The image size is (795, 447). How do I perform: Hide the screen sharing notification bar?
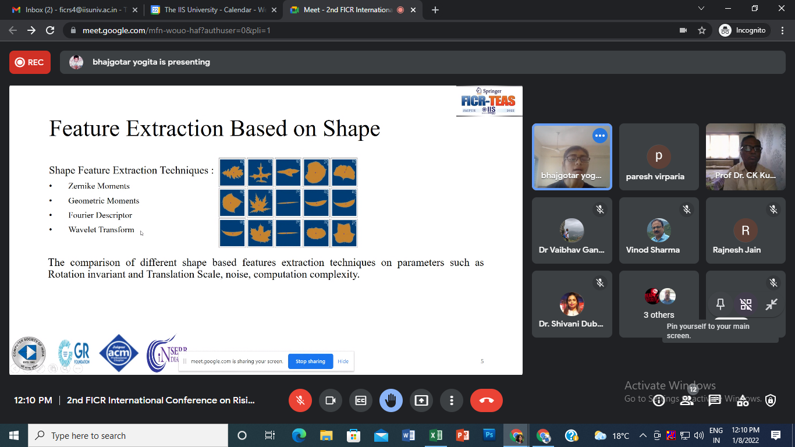(x=343, y=361)
